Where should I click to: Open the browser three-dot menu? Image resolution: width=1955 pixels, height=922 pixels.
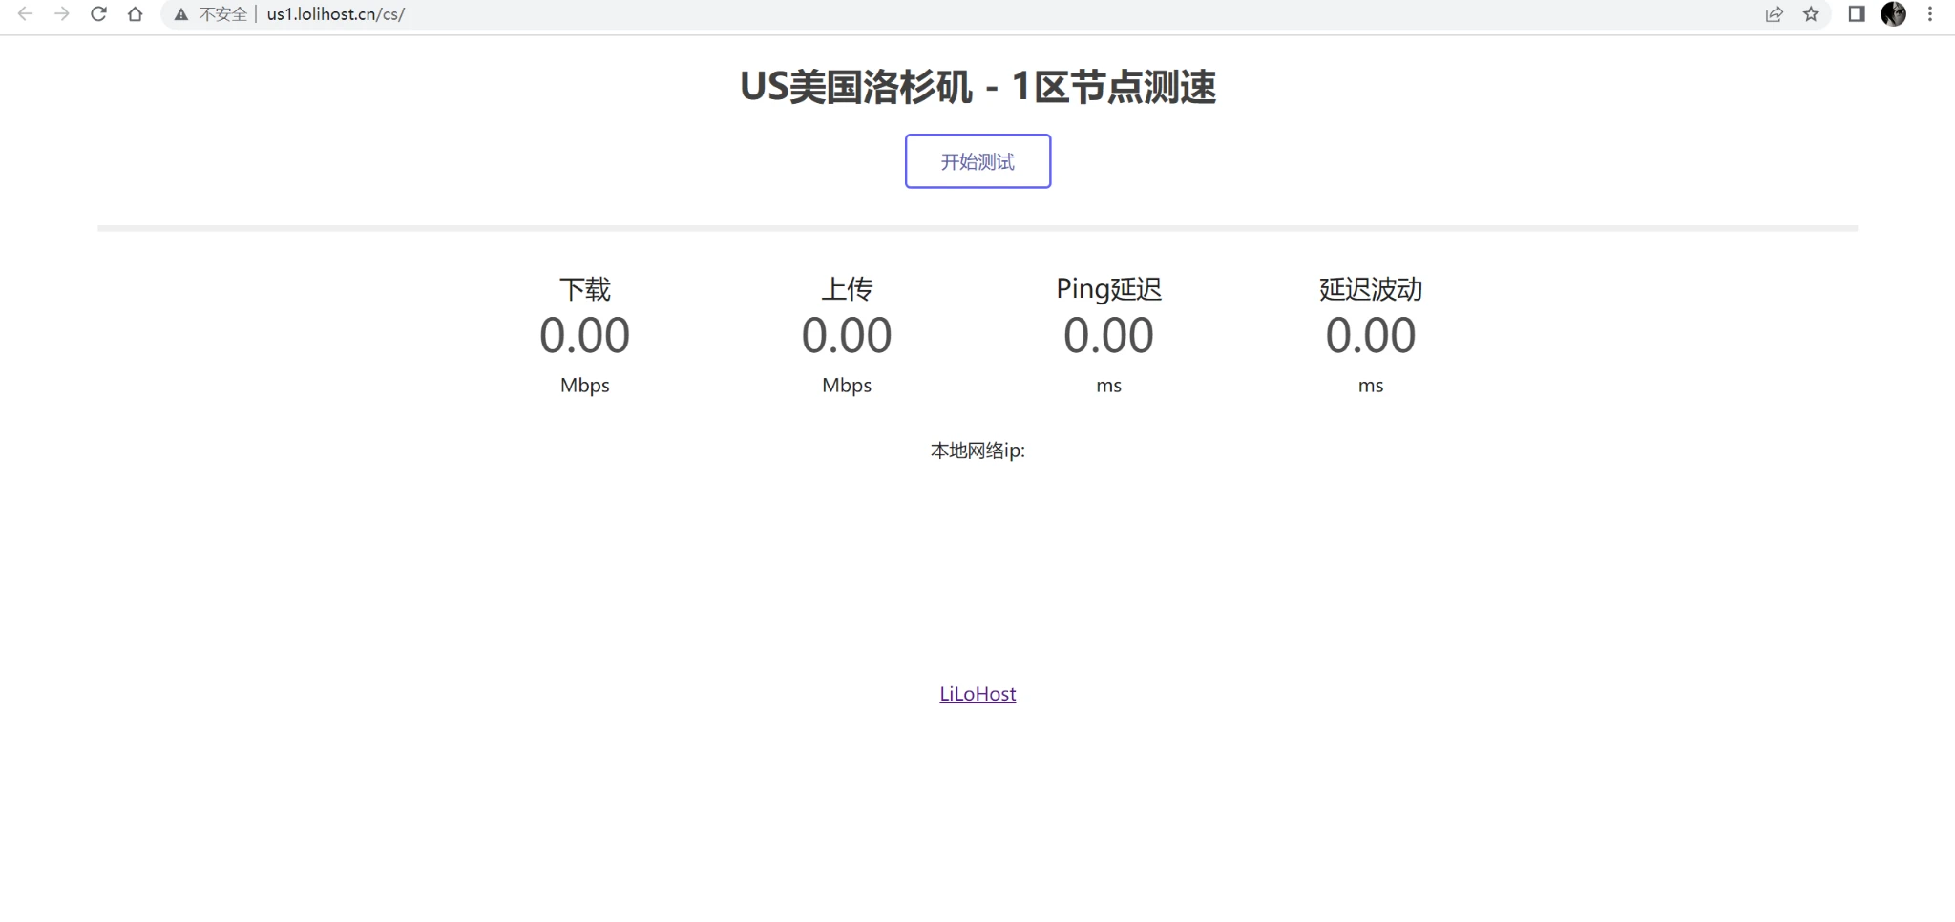(x=1930, y=14)
